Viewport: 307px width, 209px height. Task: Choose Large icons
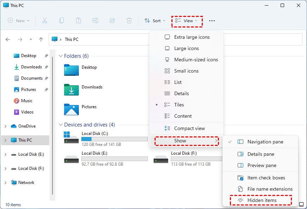pyautogui.click(x=186, y=48)
